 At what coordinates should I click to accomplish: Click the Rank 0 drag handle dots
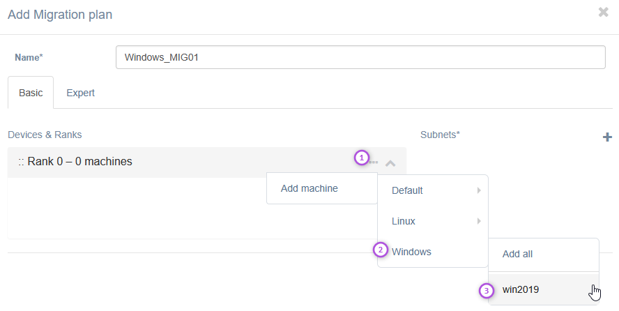pos(22,162)
